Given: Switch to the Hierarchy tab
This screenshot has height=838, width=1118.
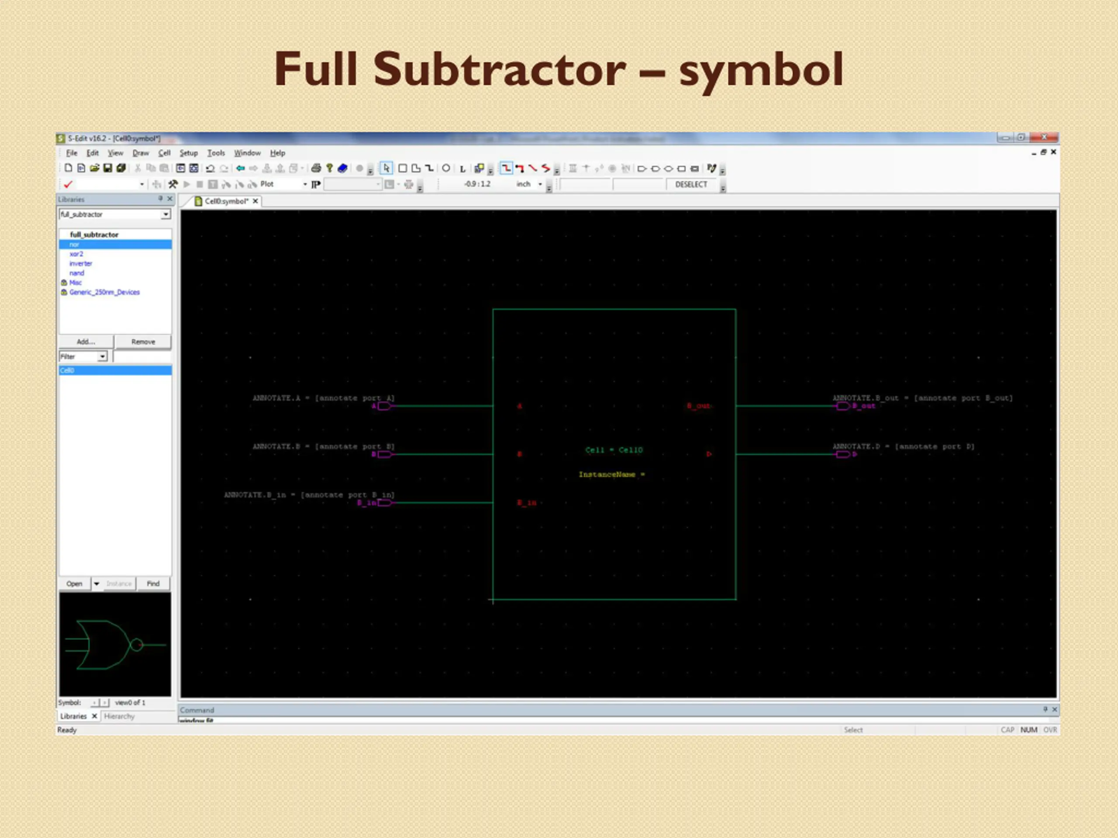Looking at the screenshot, I should (119, 716).
